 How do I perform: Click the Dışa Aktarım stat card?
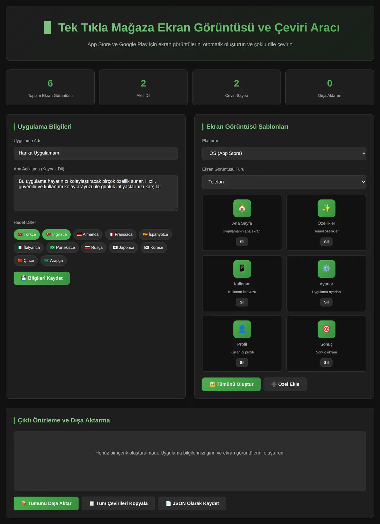pyautogui.click(x=330, y=87)
